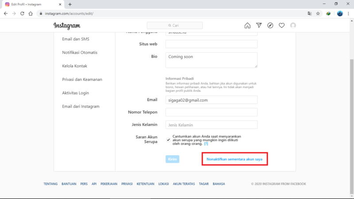Open AKUN TERATAS footer link
This screenshot has height=199, width=354.
pyautogui.click(x=184, y=184)
